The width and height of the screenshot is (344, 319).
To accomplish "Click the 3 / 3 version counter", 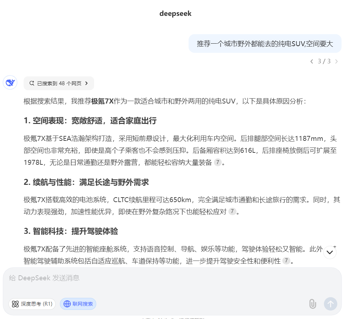I will pyautogui.click(x=324, y=61).
